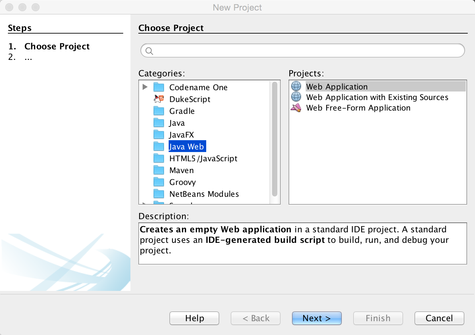Image resolution: width=475 pixels, height=335 pixels.
Task: Choose Web Application with Existing Sources project
Action: tap(377, 97)
